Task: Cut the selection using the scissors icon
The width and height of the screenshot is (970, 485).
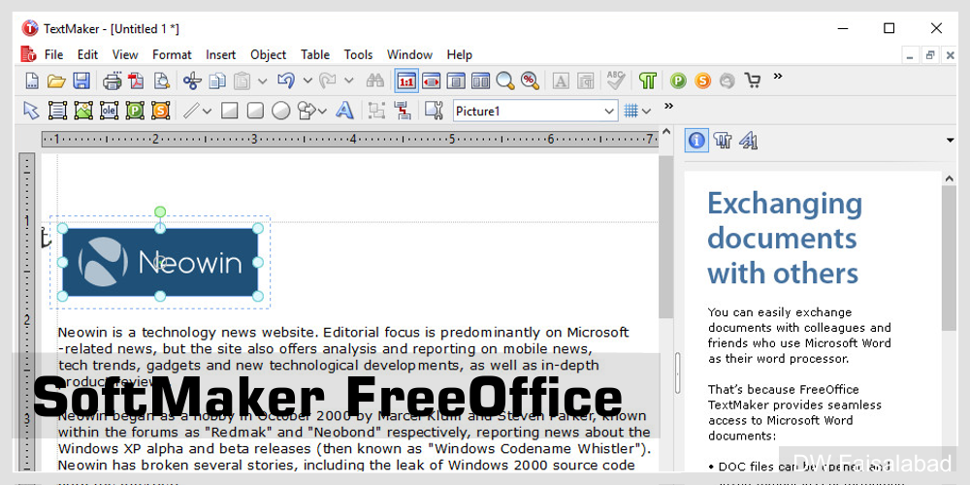Action: pos(192,81)
